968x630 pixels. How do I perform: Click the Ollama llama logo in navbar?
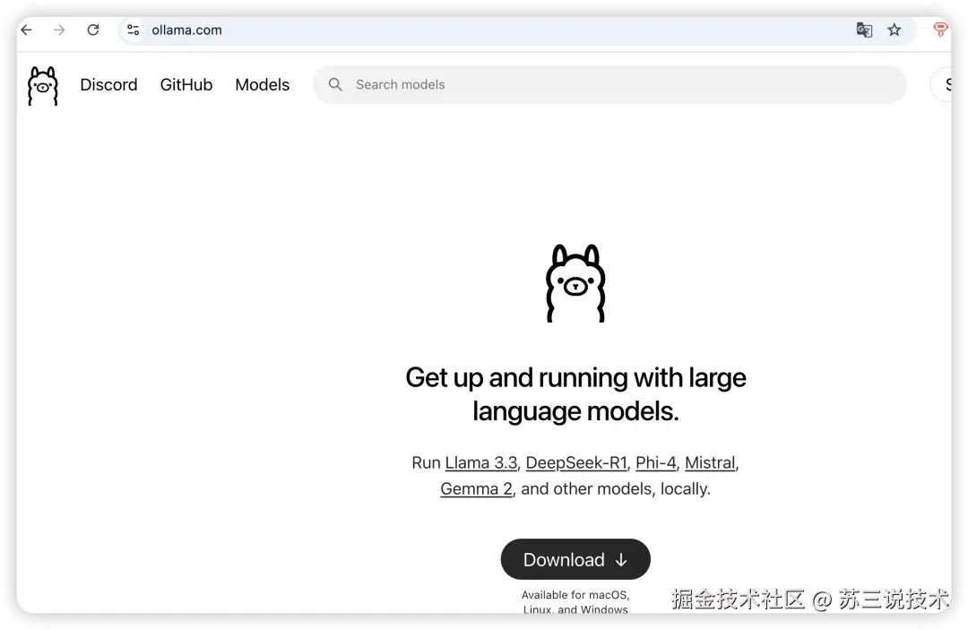[43, 86]
